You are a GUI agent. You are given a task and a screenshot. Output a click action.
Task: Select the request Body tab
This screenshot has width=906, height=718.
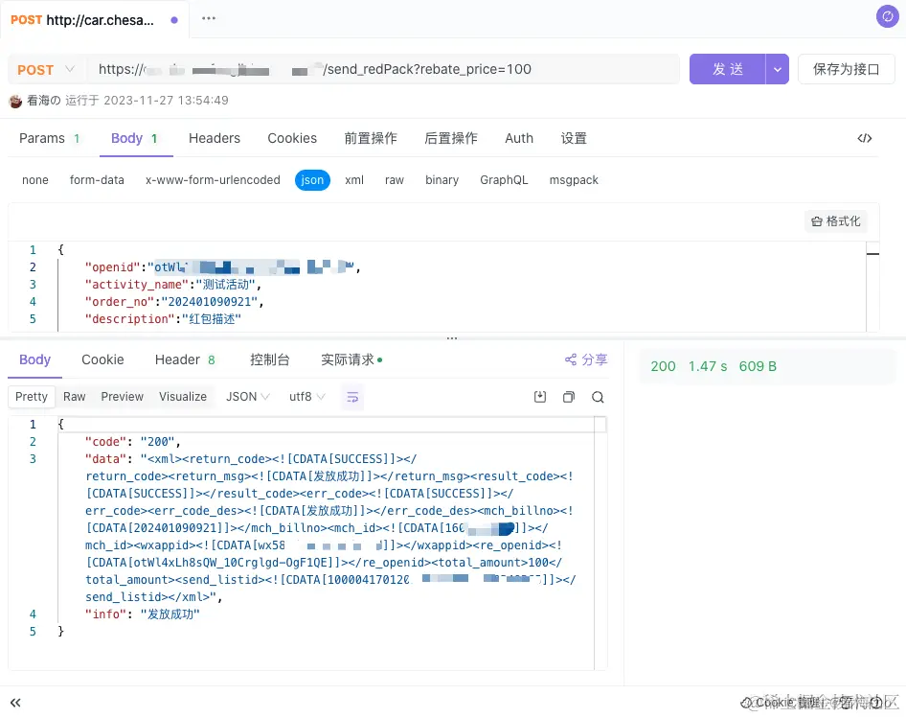135,138
